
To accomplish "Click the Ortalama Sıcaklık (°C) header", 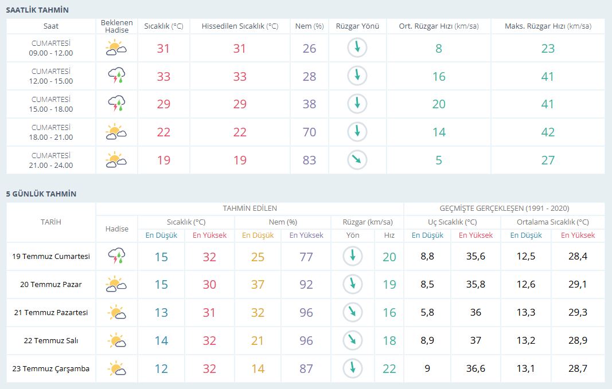I will click(552, 222).
